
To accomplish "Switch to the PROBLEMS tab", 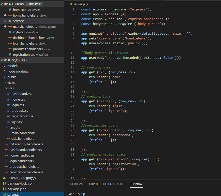I will tap(76, 184).
